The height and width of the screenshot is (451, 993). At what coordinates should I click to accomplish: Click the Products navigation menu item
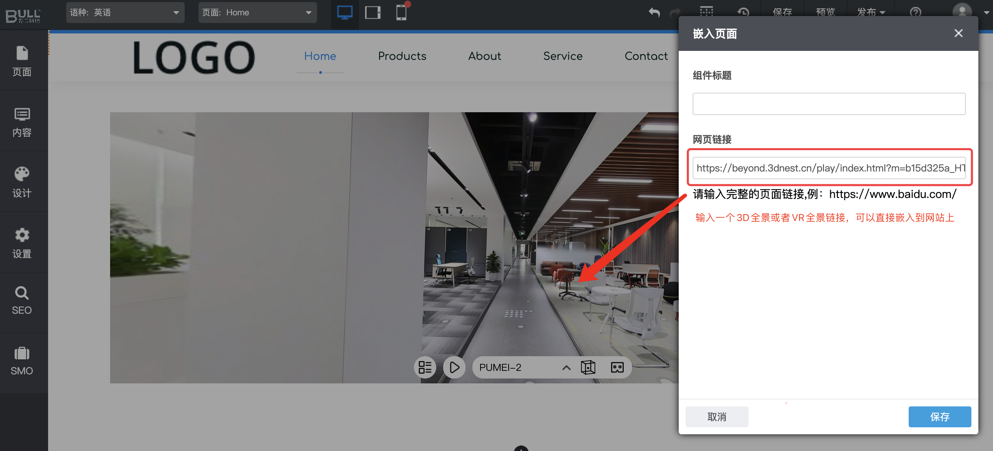point(402,56)
